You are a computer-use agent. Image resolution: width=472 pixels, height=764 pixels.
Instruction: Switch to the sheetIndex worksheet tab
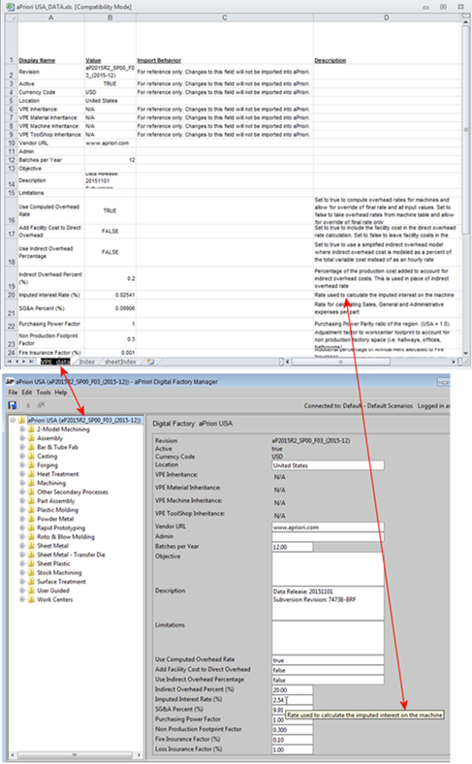point(120,362)
